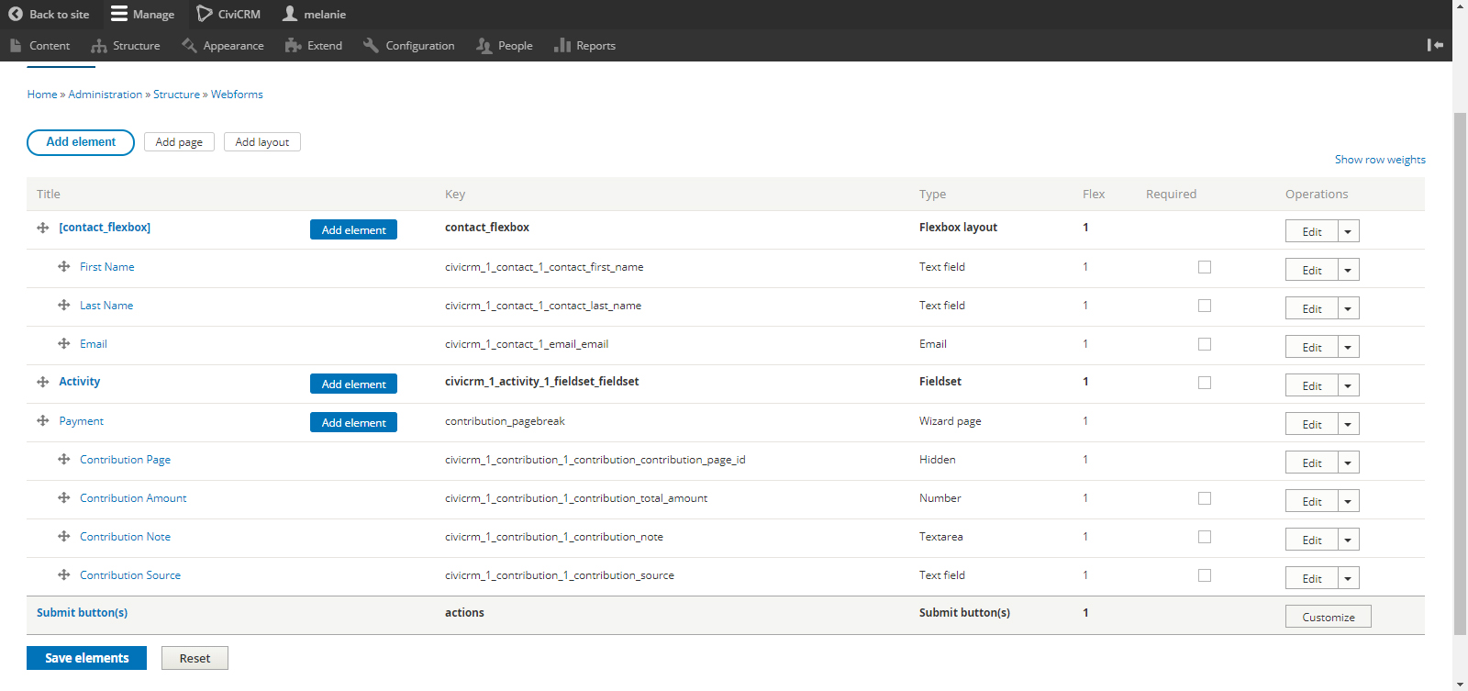Click Customize button for Submit buttons row
This screenshot has width=1468, height=691.
coord(1328,617)
